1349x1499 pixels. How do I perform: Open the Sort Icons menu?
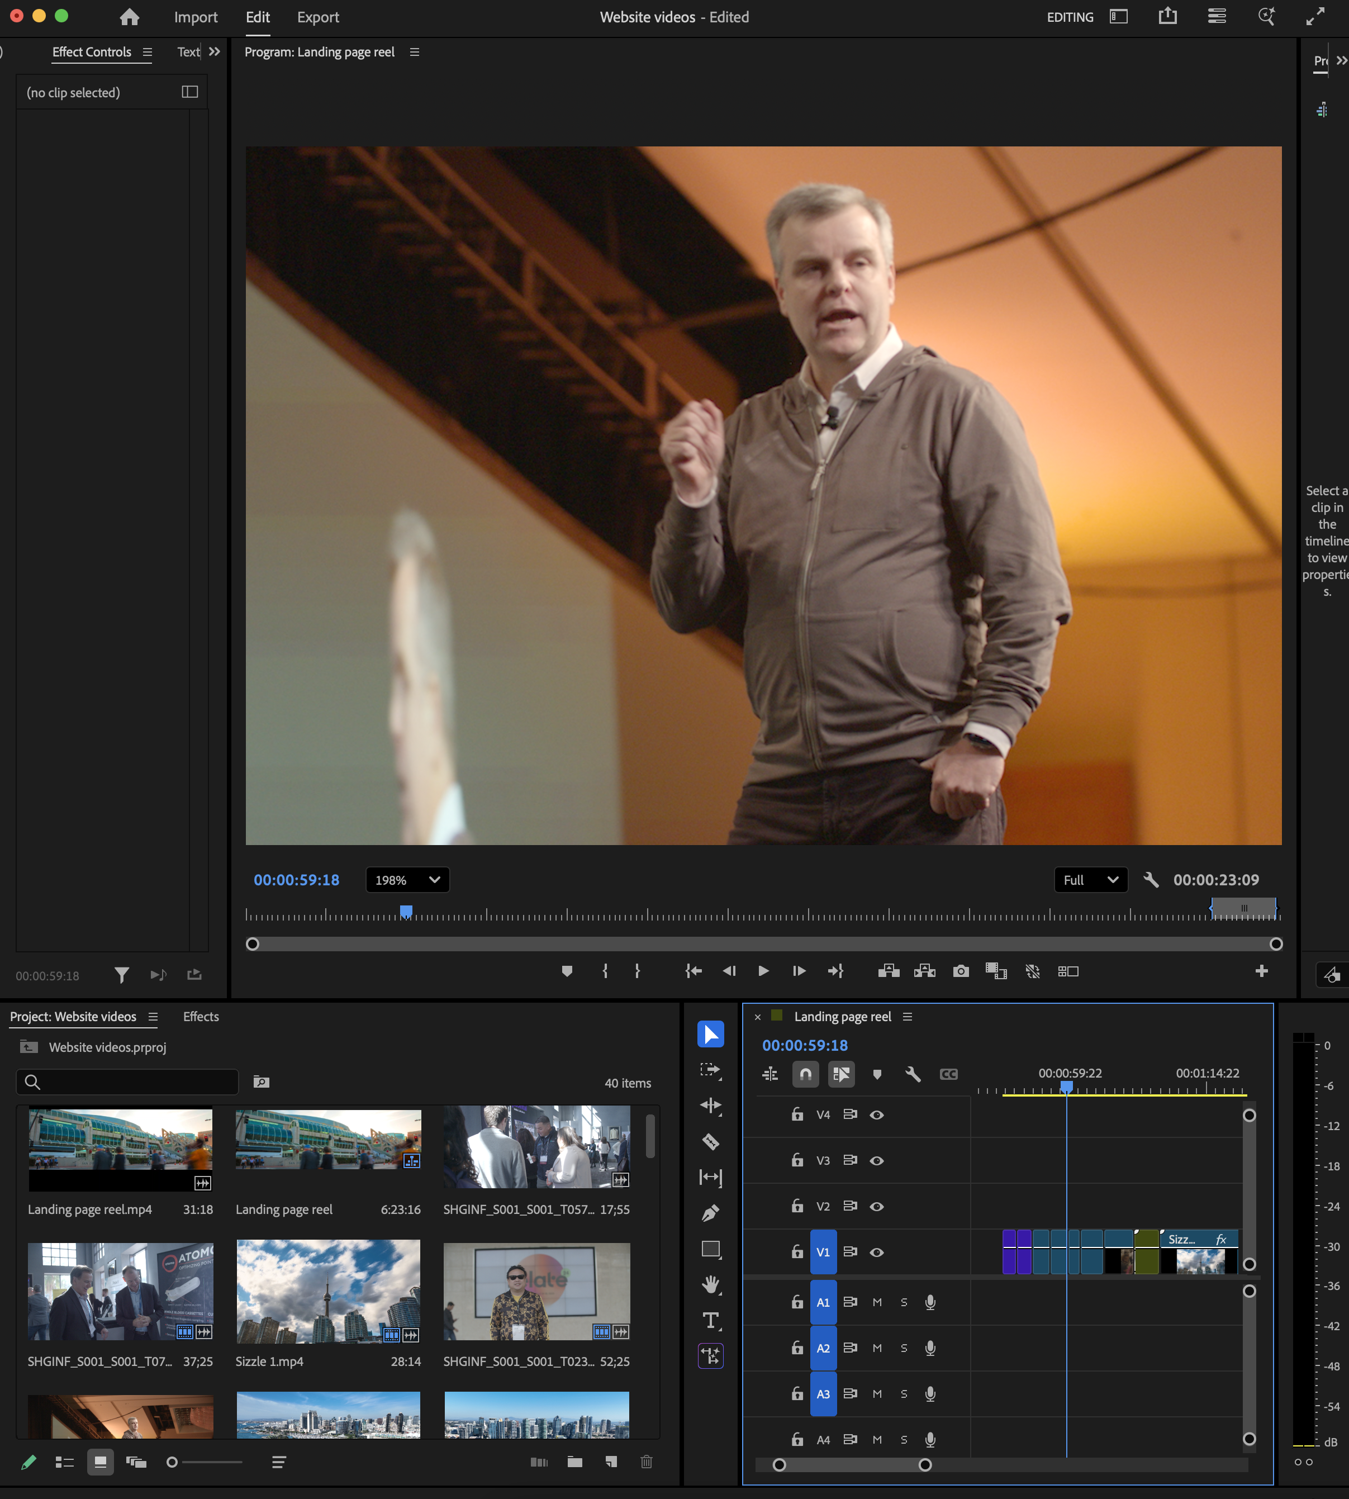279,1462
